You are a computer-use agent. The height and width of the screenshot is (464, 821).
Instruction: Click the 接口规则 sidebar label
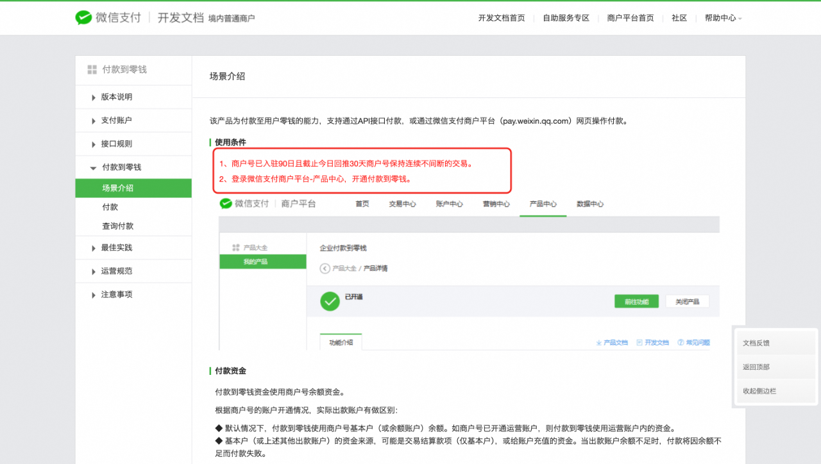point(117,144)
